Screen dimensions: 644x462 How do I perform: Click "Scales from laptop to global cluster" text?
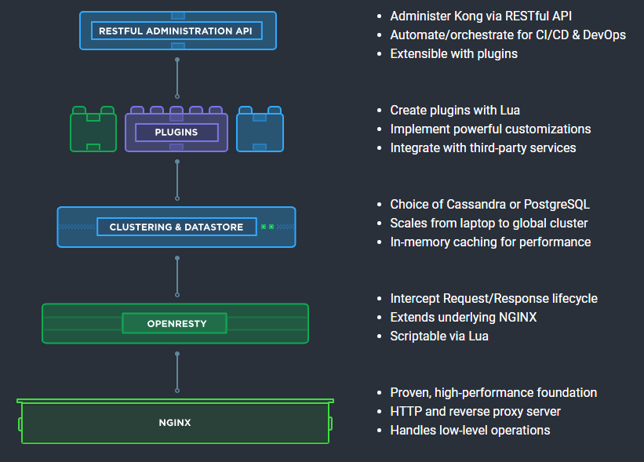489,223
